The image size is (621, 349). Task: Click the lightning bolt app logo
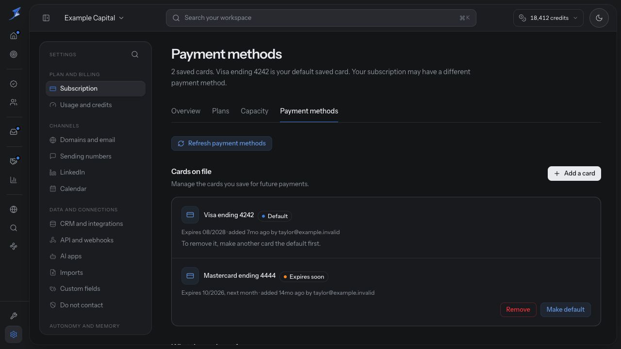pyautogui.click(x=15, y=14)
